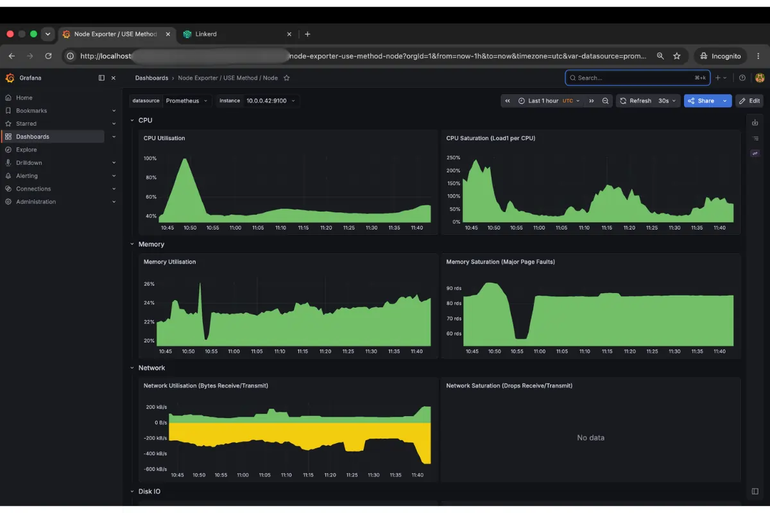770x513 pixels.
Task: Collapse the Network row
Action: 133,368
